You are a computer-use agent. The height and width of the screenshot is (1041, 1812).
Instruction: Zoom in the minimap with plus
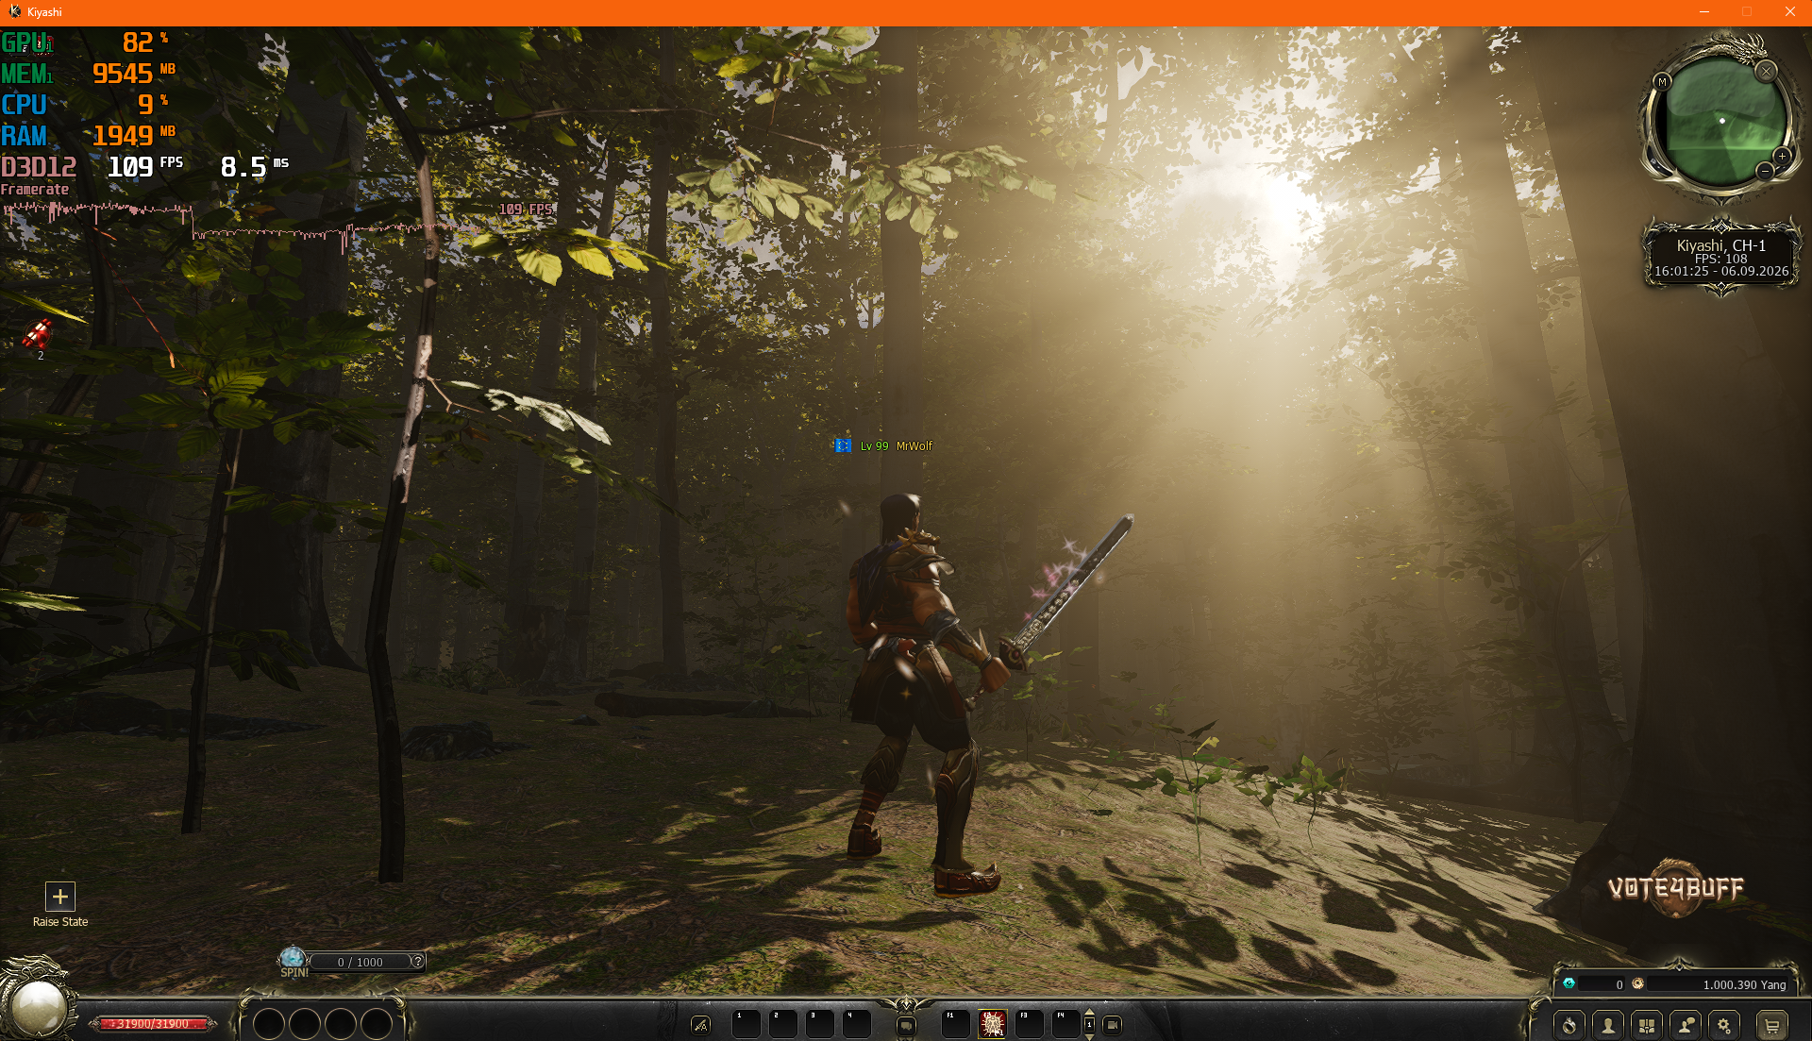1782,156
